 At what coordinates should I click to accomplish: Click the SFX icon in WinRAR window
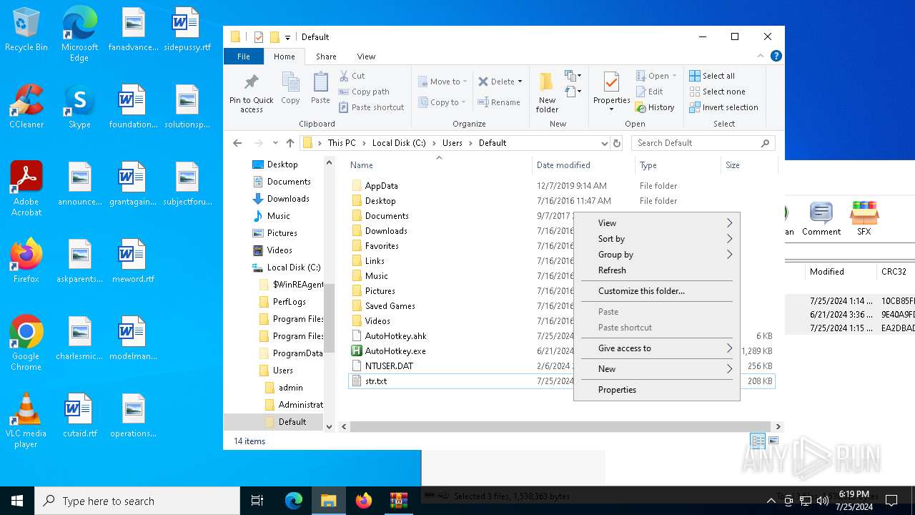pyautogui.click(x=864, y=219)
